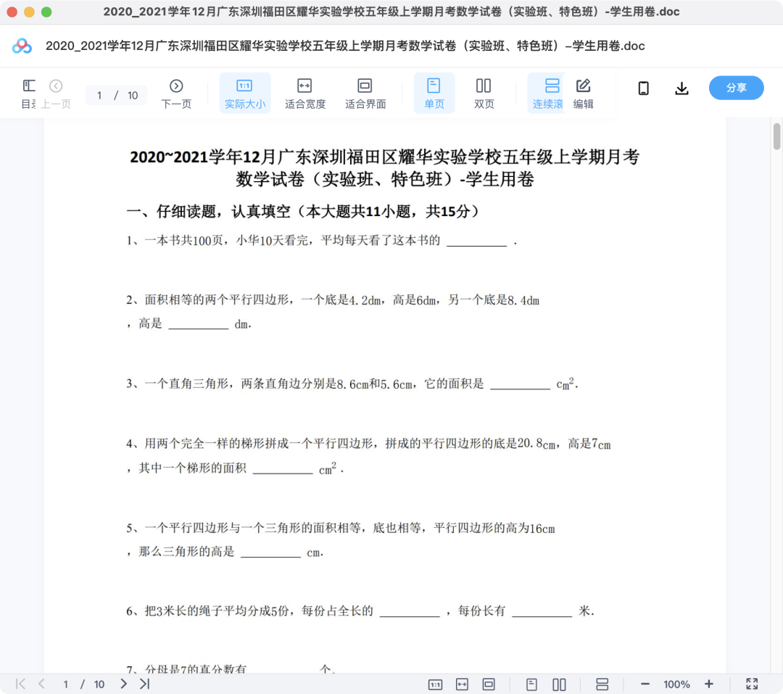Open the table of contents sidebar
783x694 pixels.
point(28,93)
